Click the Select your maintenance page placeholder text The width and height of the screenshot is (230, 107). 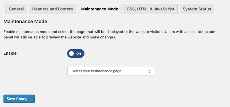click(x=96, y=71)
